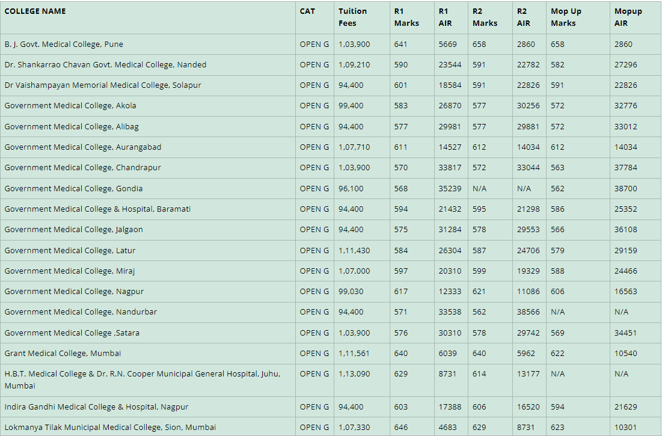Image resolution: width=662 pixels, height=436 pixels.
Task: Click Government Medical College, Nandurbar name
Action: [x=81, y=312]
